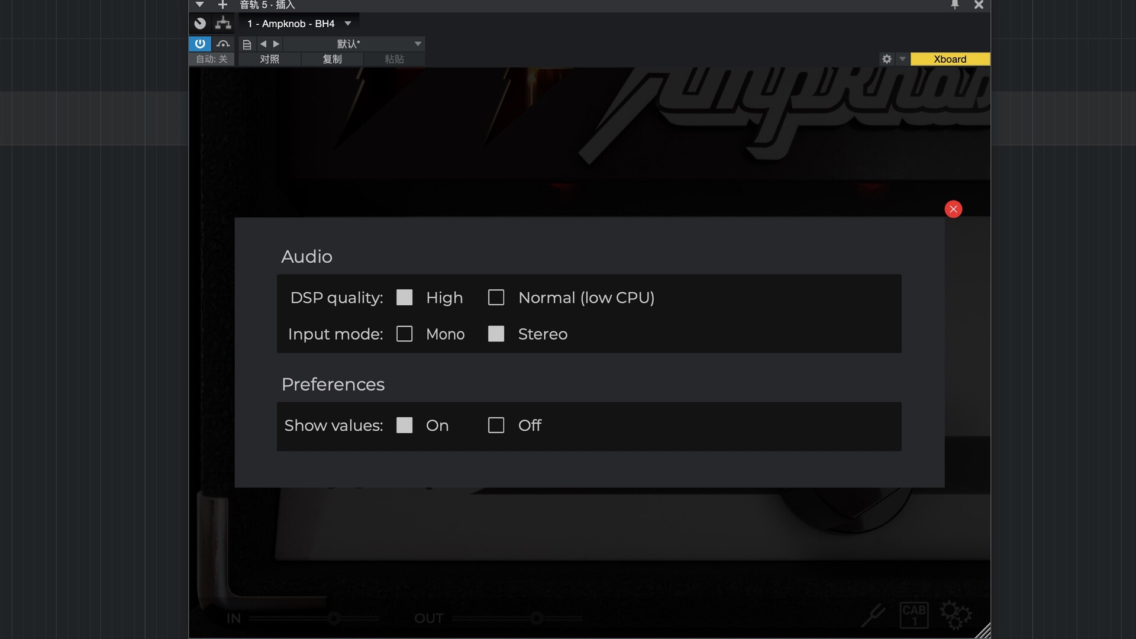
Task: Click the plus icon to add insert
Action: pos(222,5)
